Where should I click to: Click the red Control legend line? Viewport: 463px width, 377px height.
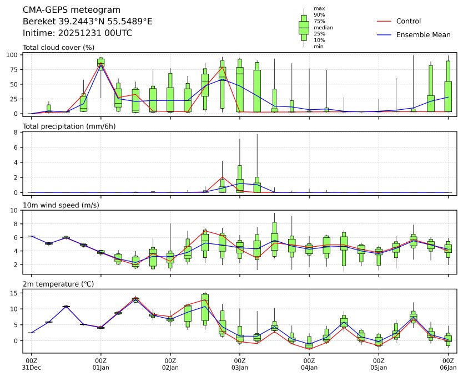pos(385,22)
